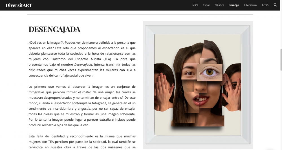Image resolution: width=282 pixels, height=150 pixels.
Task: Open the Espai menu item
Action: (206, 5)
